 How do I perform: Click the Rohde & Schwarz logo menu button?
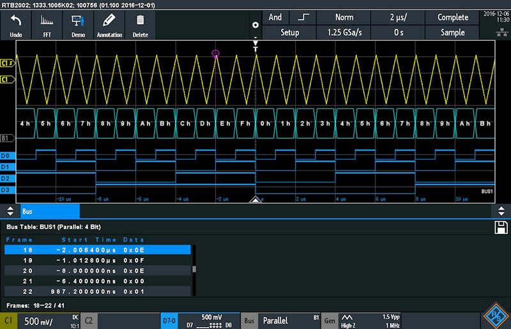(496, 316)
